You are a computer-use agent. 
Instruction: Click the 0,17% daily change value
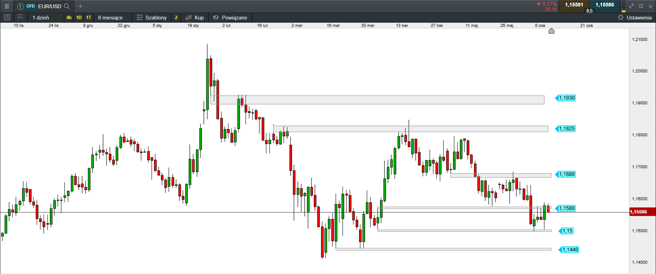coord(547,4)
